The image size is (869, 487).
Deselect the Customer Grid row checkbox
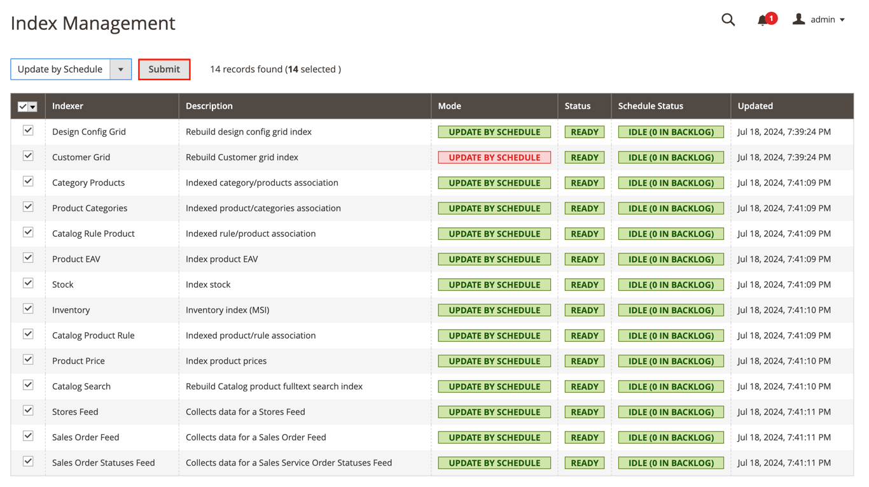[x=28, y=155]
